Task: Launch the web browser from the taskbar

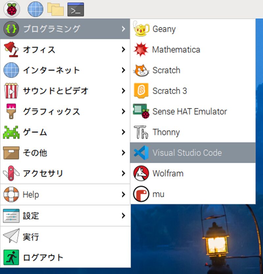Action: pos(36,9)
